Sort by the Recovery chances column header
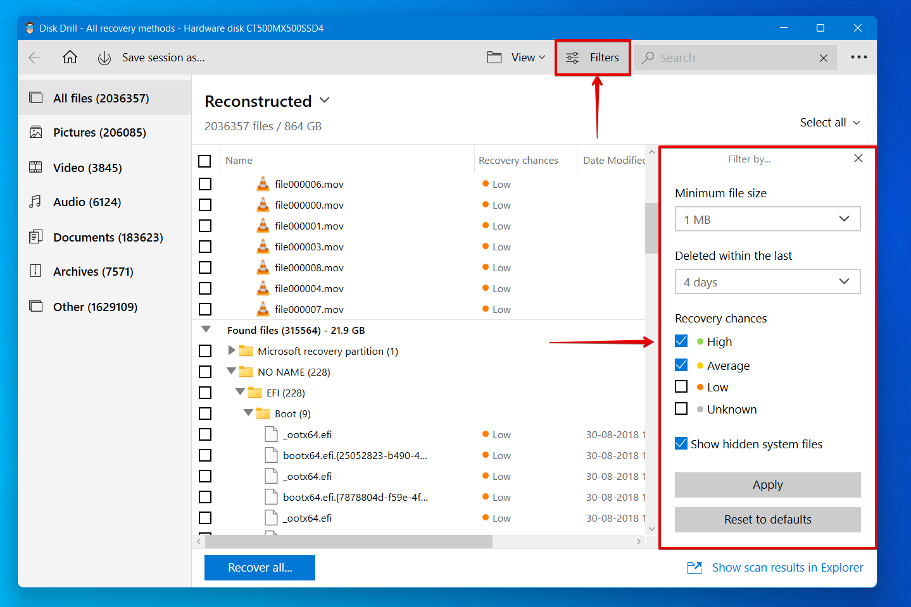The image size is (911, 607). click(x=518, y=161)
